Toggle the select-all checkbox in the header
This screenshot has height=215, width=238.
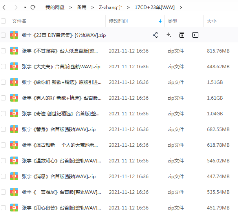(x=4, y=21)
